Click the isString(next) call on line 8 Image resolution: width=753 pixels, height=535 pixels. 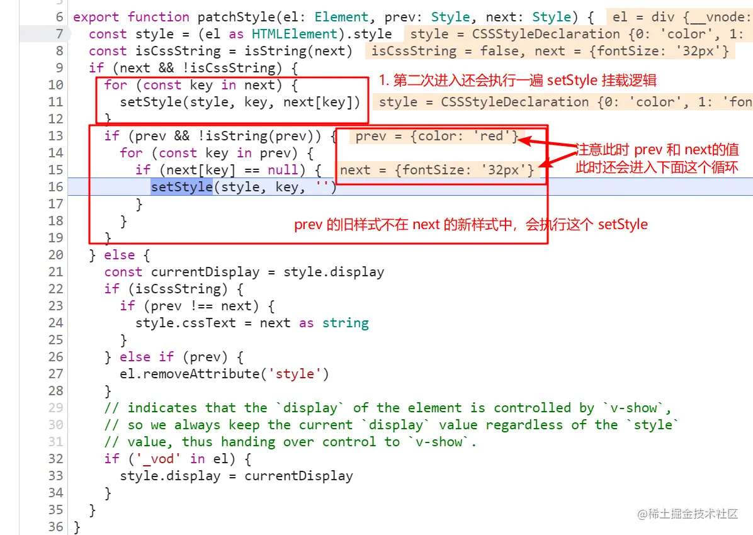(x=298, y=51)
